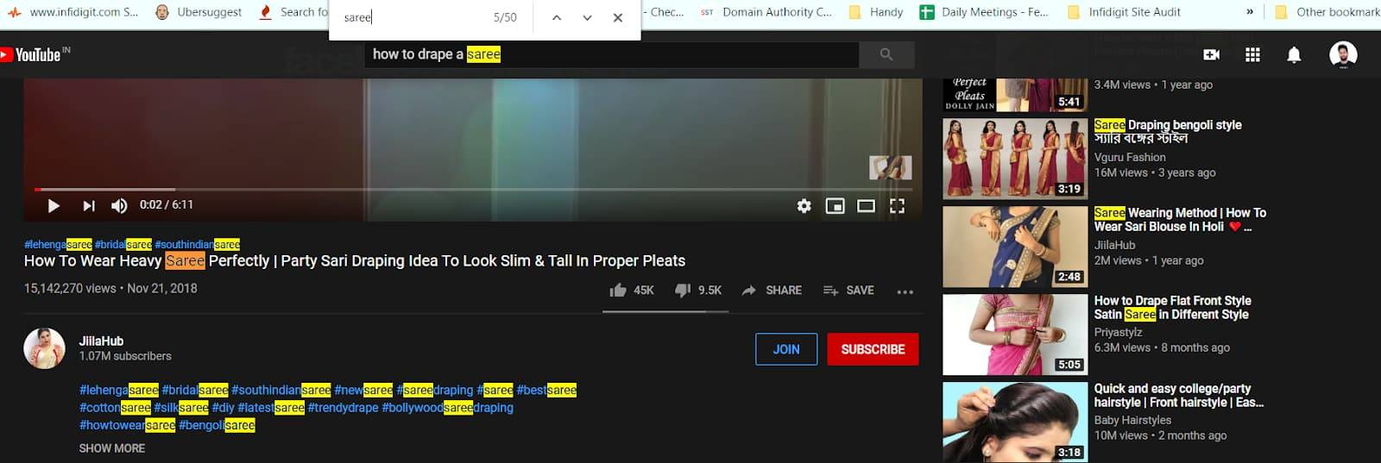Open Saree Wearing Method 2:48 thumbnail
This screenshot has height=463, width=1381.
tap(1015, 247)
